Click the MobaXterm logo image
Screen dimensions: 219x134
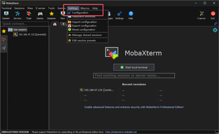click(112, 53)
